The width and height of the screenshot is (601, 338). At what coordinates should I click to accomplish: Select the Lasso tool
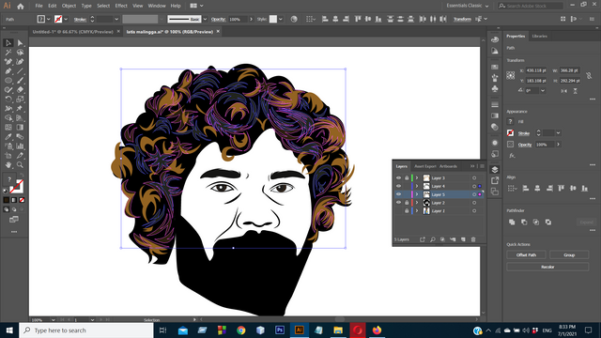tap(20, 53)
